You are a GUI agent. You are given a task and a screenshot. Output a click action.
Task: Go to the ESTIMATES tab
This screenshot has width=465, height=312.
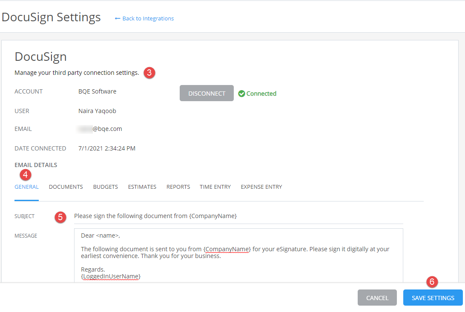pos(142,187)
